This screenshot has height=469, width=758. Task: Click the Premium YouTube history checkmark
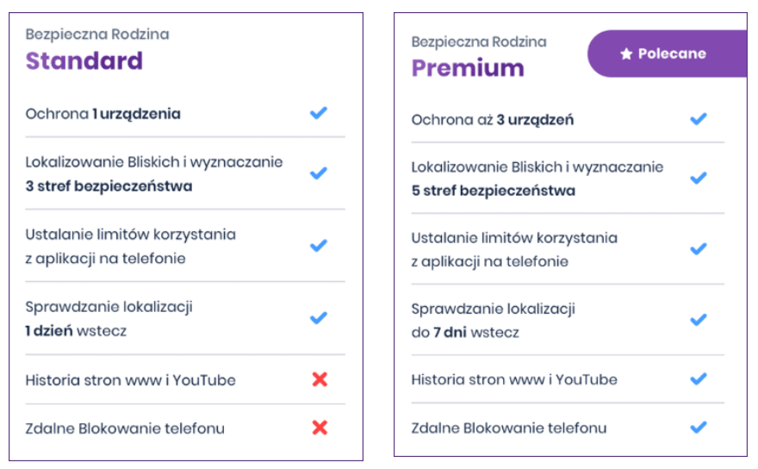coord(699,378)
